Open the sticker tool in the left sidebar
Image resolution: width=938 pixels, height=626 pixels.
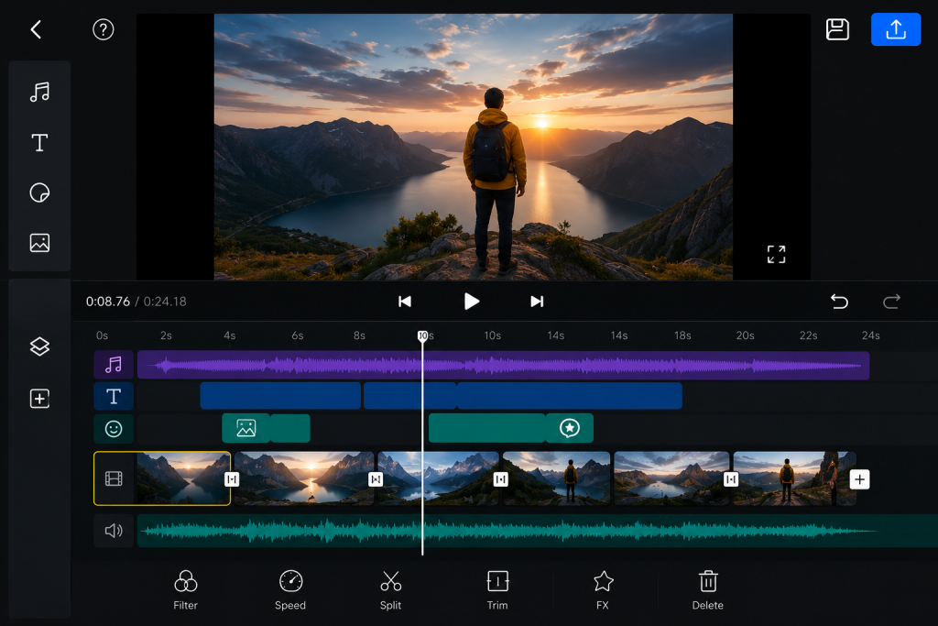(x=39, y=192)
